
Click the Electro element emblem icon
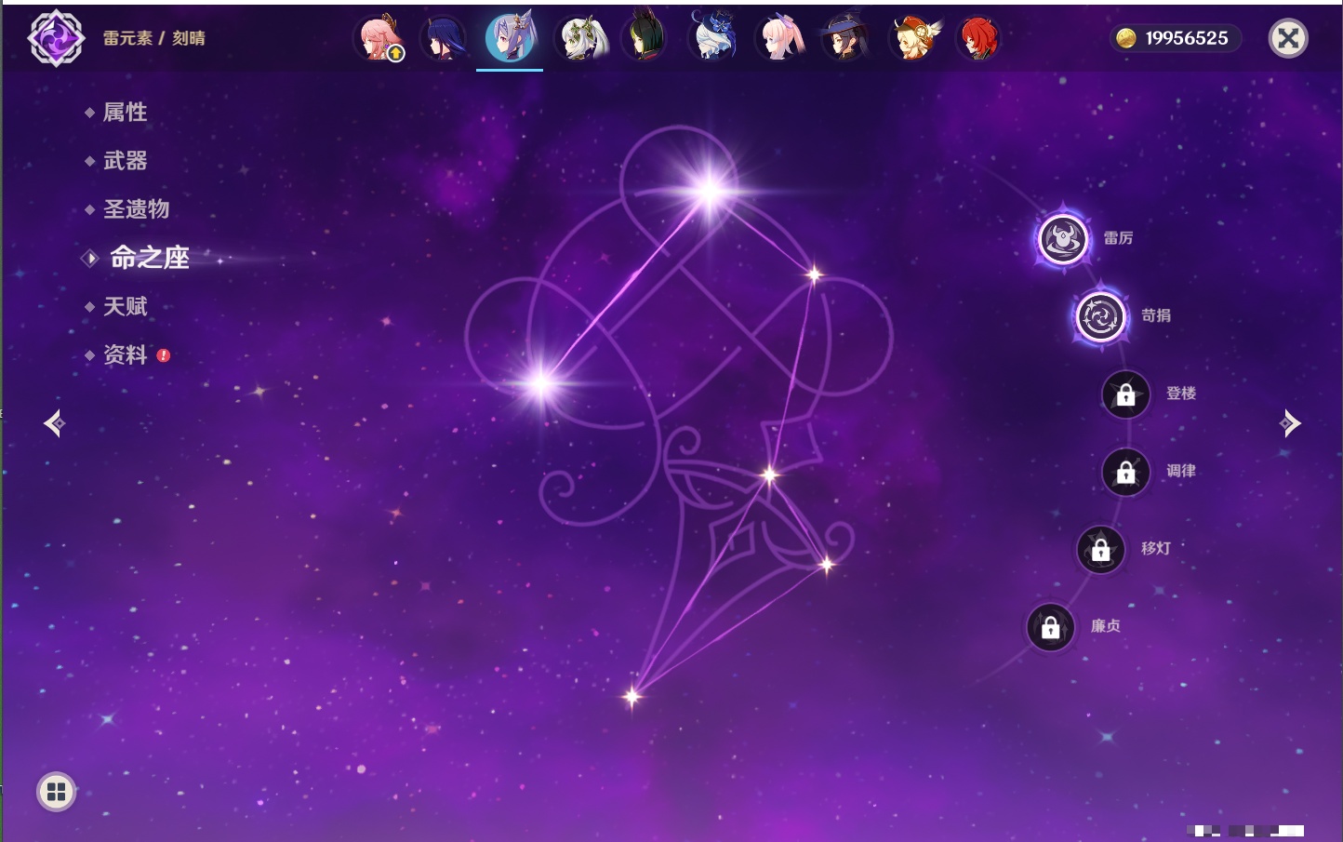point(56,38)
